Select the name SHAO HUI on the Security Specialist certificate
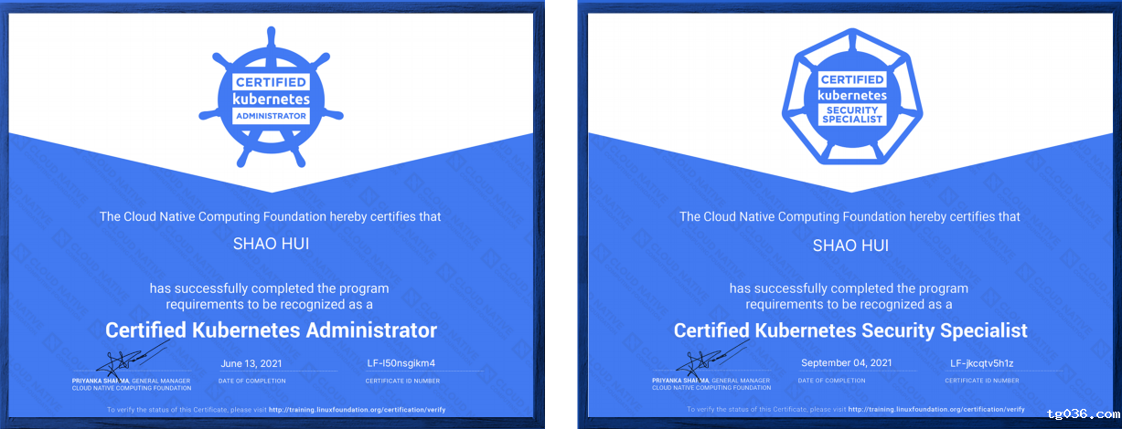1122x429 pixels. tap(850, 245)
